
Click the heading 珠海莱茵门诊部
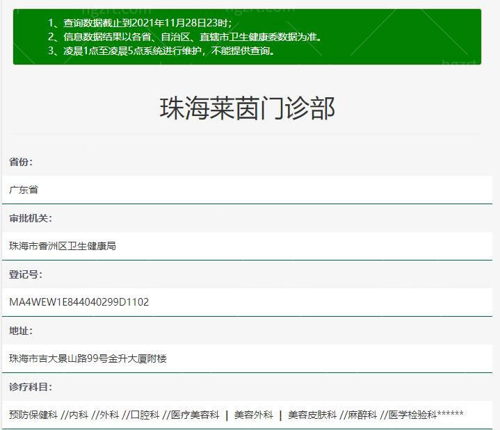tap(247, 108)
